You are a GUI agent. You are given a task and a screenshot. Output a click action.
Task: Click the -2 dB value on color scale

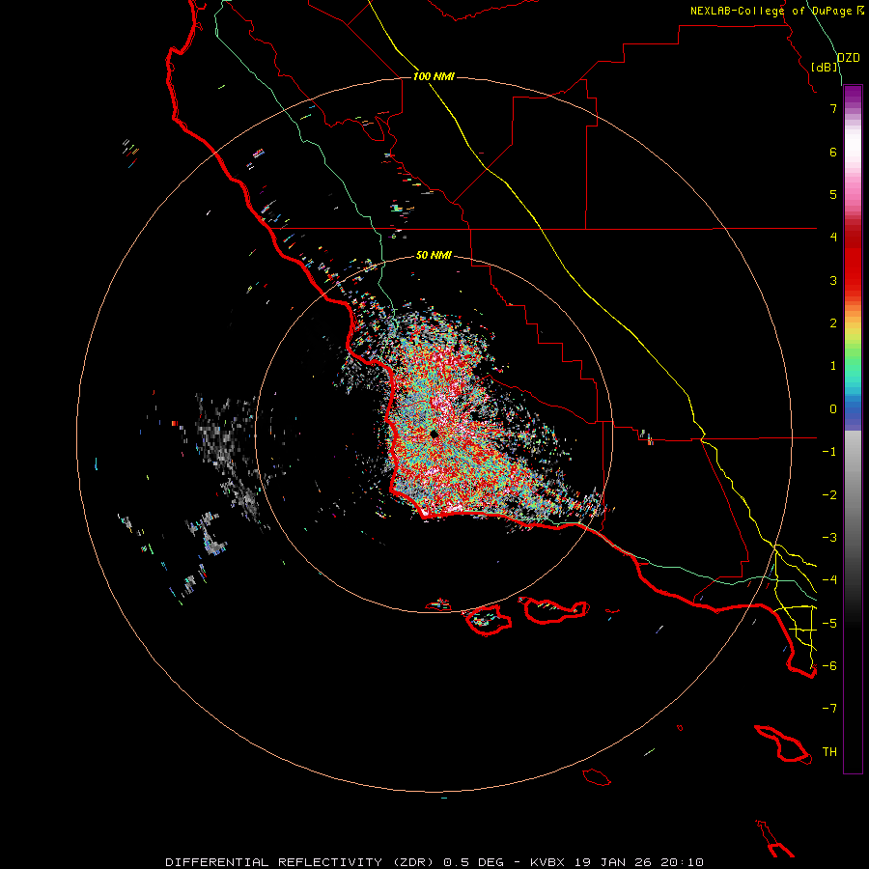click(829, 495)
